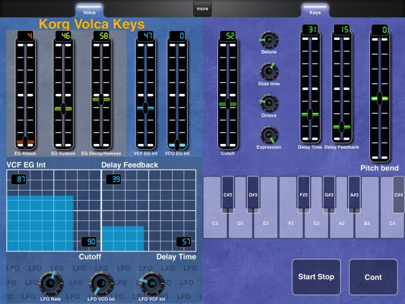
Task: Click the EG Sustain value display 46
Action: tap(63, 35)
